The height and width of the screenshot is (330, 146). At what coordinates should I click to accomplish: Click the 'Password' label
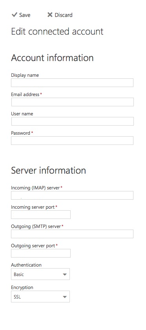(x=20, y=133)
